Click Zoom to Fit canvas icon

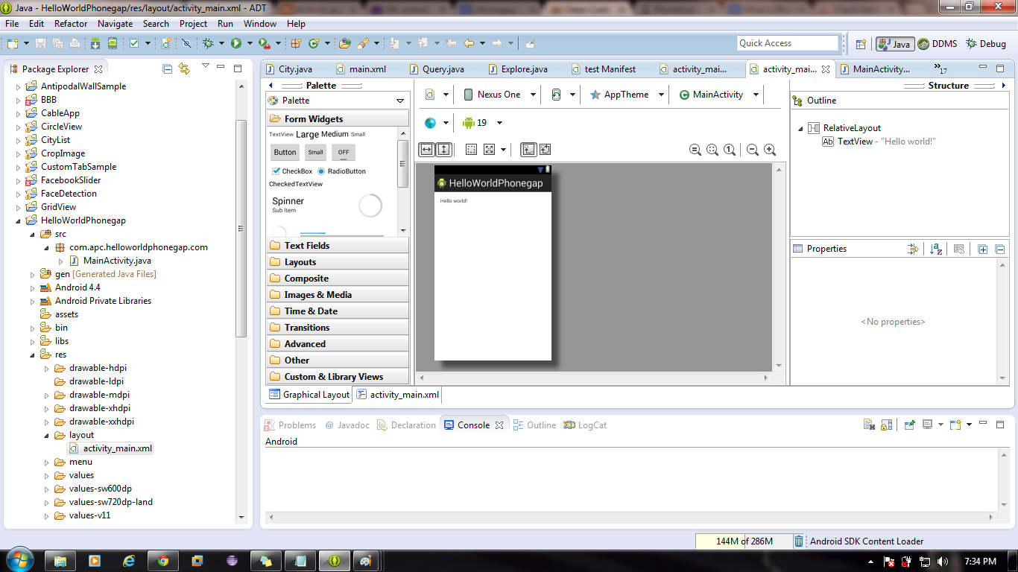[x=712, y=150]
